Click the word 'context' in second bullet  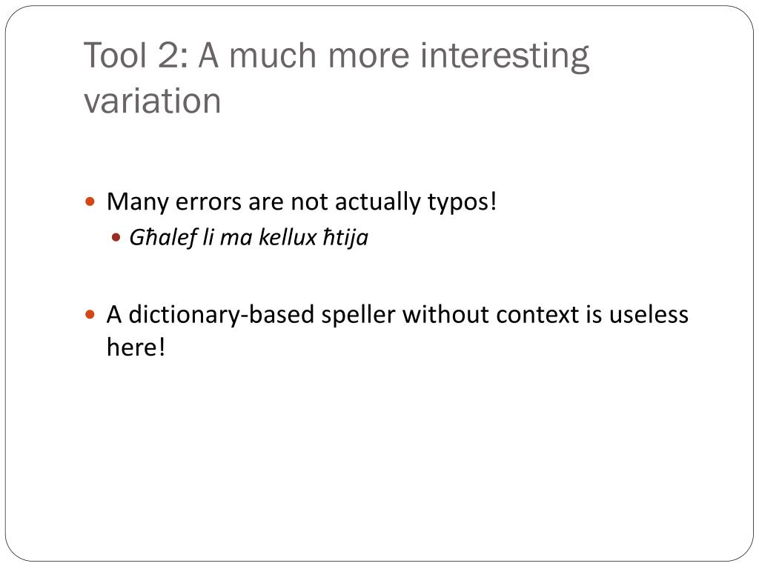(x=537, y=315)
